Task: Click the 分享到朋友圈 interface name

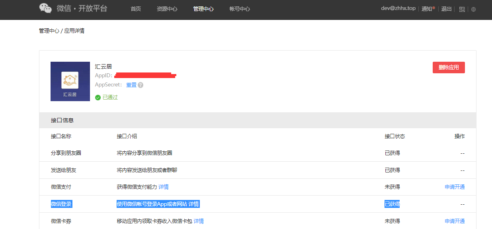Action: coord(66,153)
